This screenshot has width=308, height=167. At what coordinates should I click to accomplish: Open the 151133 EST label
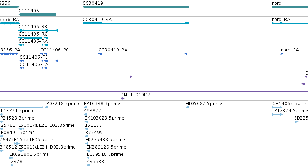click(93, 125)
